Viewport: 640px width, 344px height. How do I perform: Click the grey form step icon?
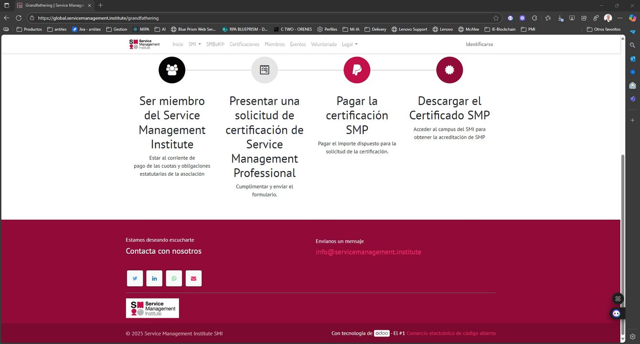click(265, 70)
